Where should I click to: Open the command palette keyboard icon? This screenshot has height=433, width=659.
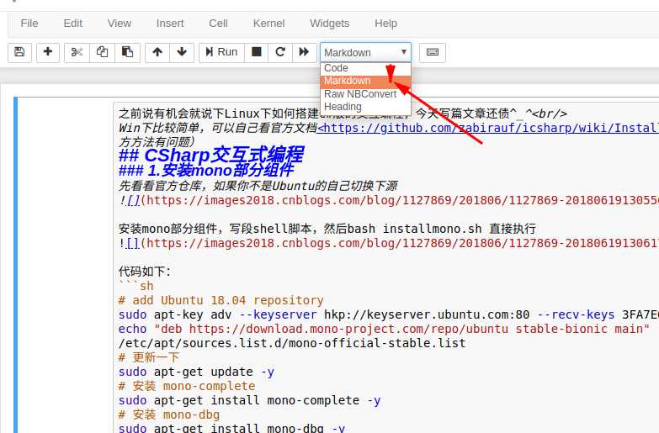click(x=433, y=52)
